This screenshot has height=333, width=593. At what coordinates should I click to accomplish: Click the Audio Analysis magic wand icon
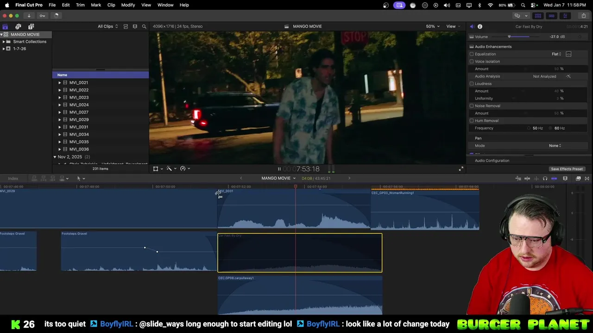click(568, 76)
